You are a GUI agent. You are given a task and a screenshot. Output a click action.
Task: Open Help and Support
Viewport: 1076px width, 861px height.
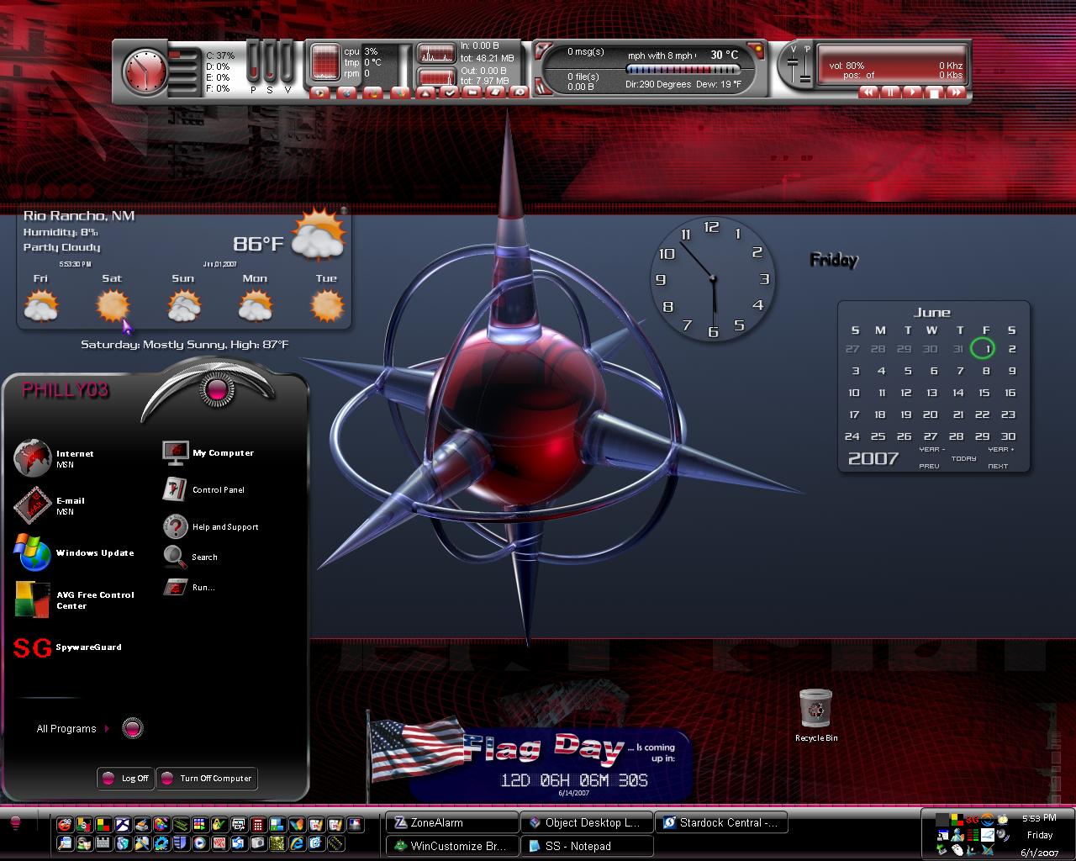click(211, 527)
